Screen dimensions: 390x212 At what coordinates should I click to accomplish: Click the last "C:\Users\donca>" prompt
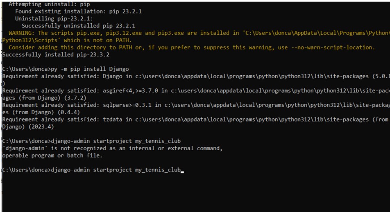coord(25,170)
